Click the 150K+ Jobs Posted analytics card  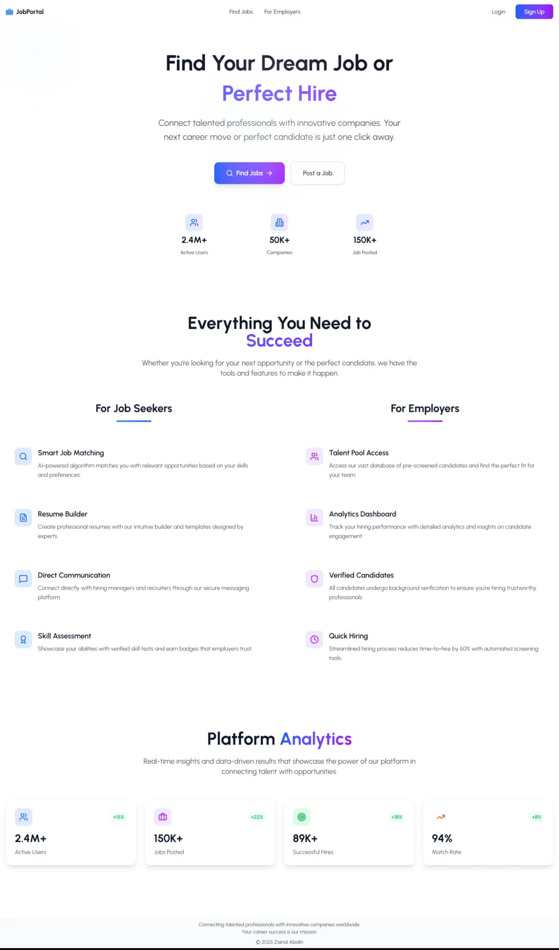pos(210,834)
